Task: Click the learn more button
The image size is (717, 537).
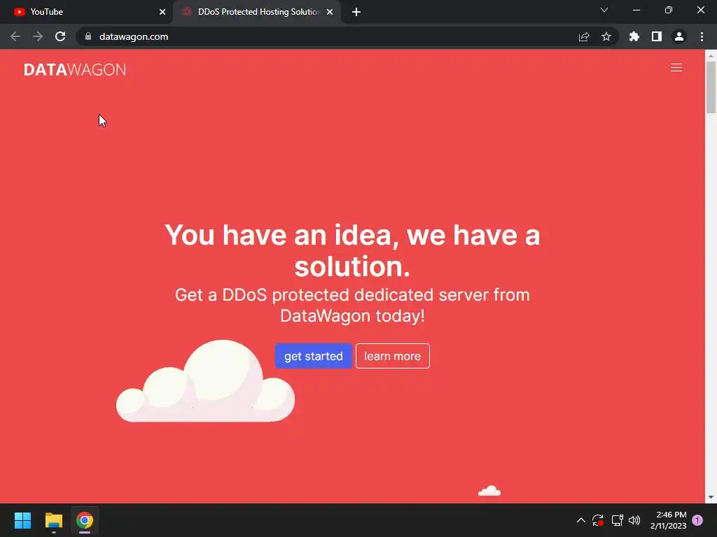Action: point(392,356)
